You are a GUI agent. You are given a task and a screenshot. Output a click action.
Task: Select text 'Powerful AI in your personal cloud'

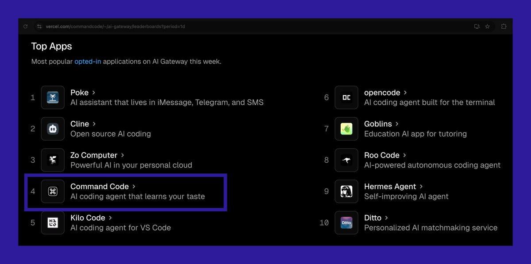[x=131, y=165]
